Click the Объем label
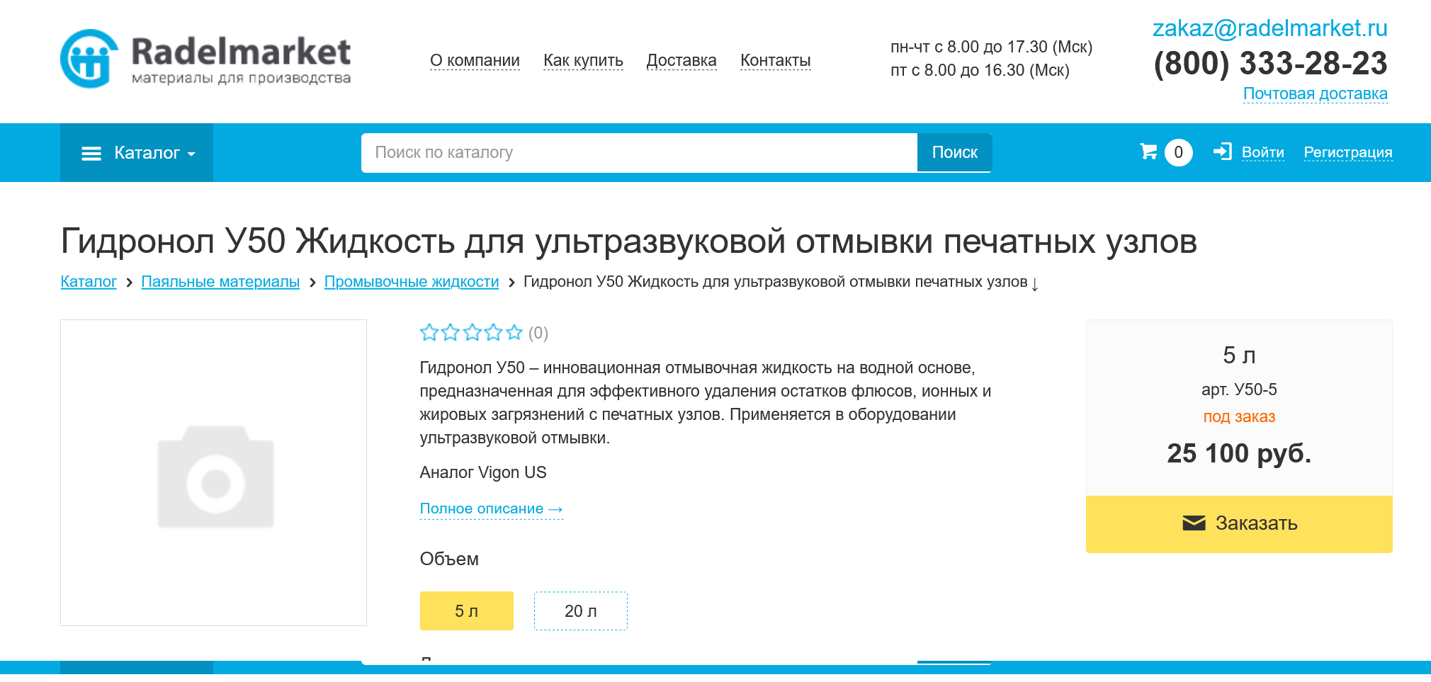The image size is (1431, 682). point(449,559)
